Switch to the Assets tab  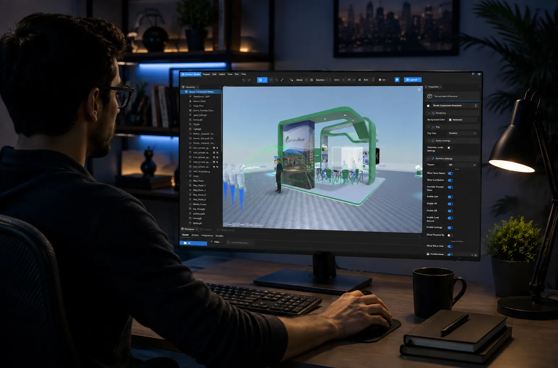[x=186, y=235]
